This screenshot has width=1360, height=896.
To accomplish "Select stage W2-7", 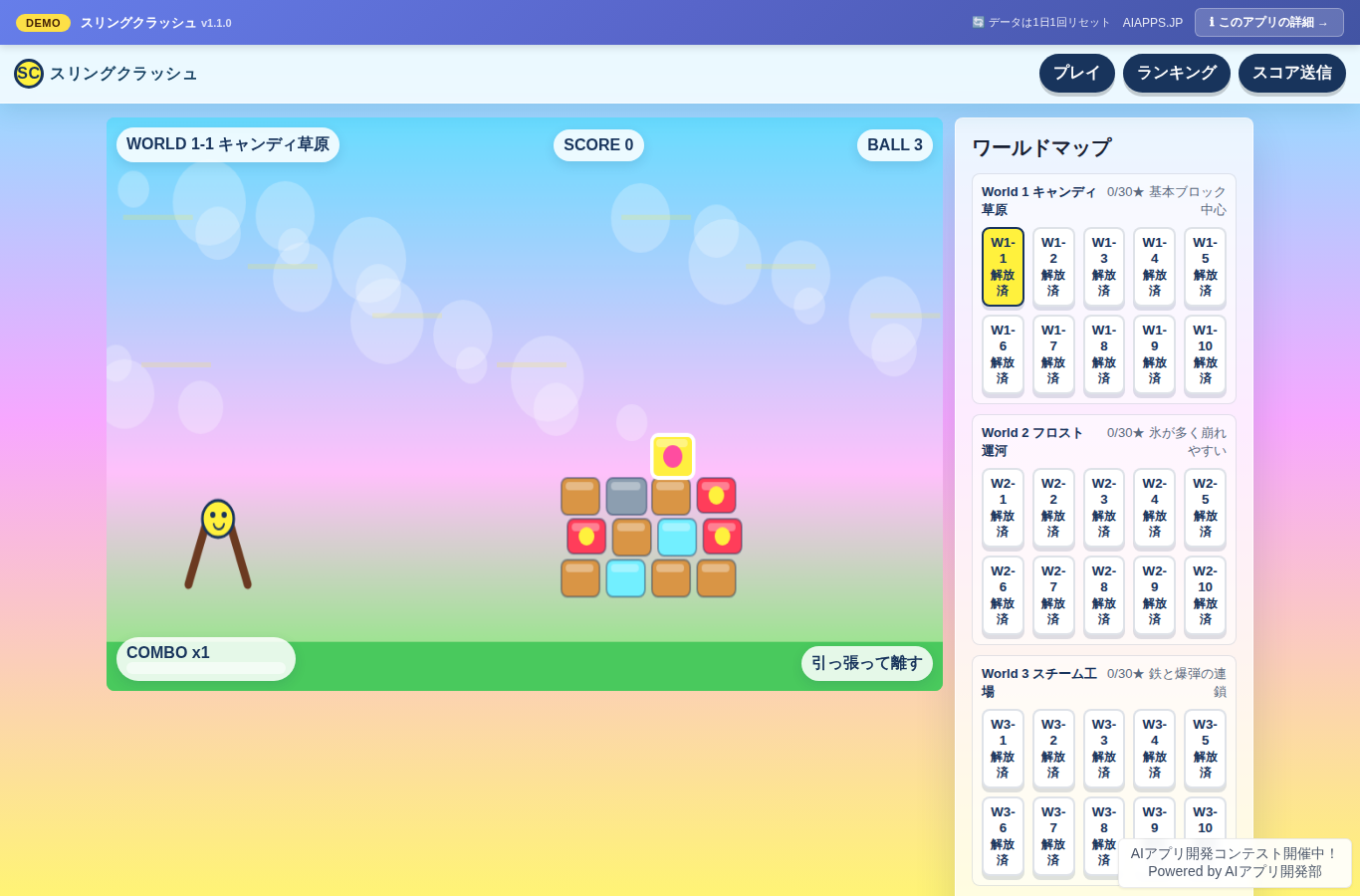I will pos(1053,595).
